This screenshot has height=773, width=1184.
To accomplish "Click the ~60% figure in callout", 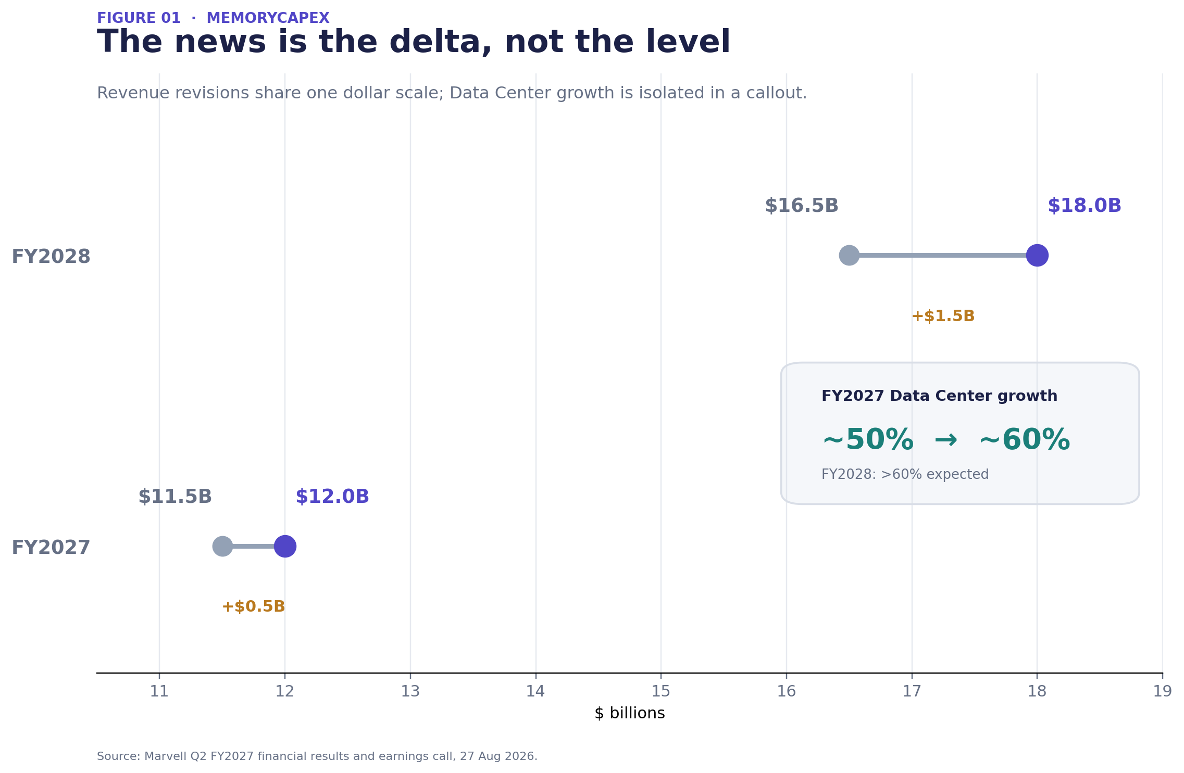I will click(x=1025, y=440).
